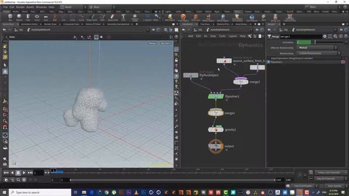
Task: Toggle the loop playback icon
Action: 18,180
